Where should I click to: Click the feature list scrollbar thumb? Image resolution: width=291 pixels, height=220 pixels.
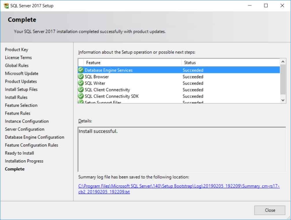coord(283,80)
